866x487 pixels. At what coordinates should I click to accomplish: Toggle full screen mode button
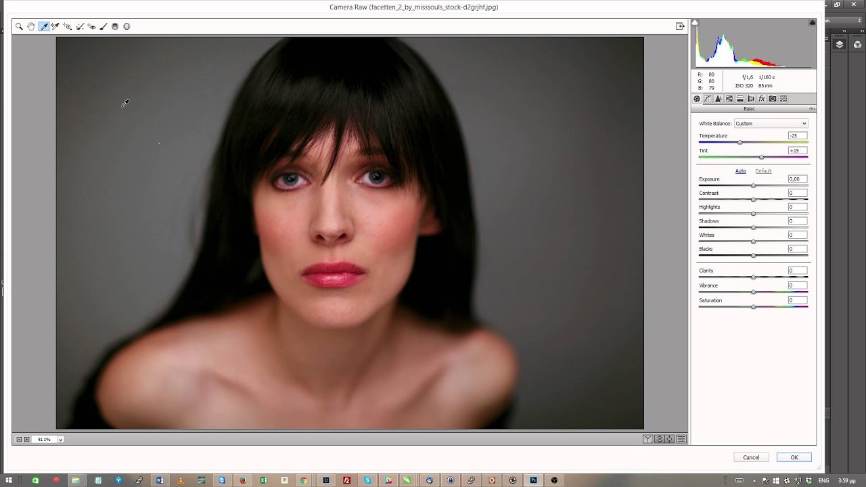tap(680, 26)
